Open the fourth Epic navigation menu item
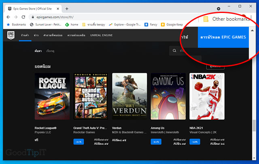The width and height of the screenshot is (259, 164). click(x=76, y=35)
